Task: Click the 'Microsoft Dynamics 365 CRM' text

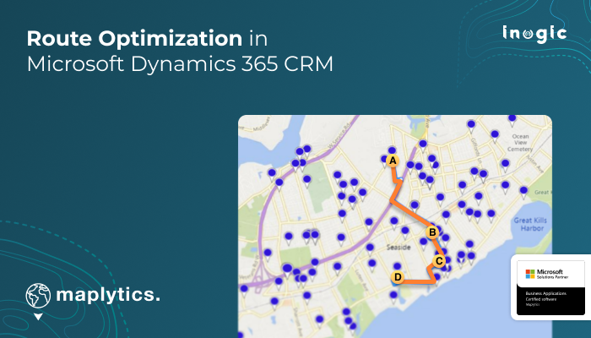Action: pos(180,63)
